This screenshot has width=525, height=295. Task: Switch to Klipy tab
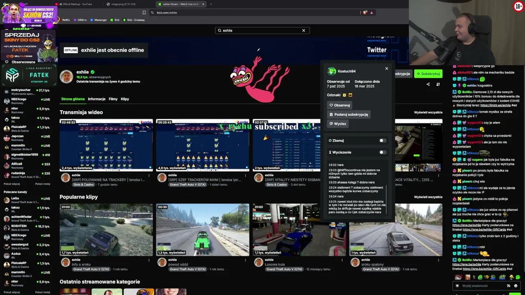(x=125, y=99)
